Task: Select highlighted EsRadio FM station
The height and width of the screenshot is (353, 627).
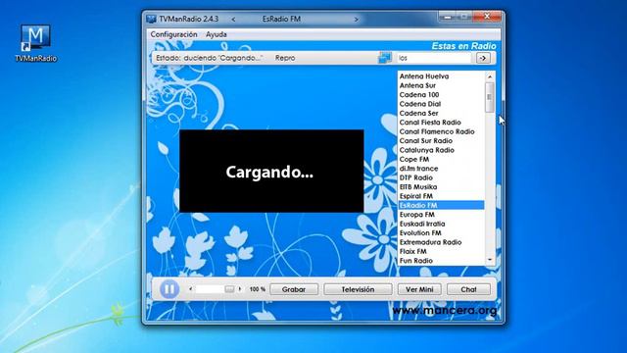Action: coord(441,205)
